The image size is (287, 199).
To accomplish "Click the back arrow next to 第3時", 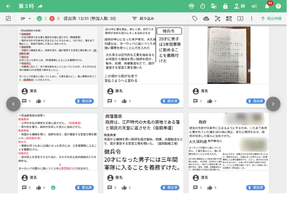I will [x=9, y=6].
